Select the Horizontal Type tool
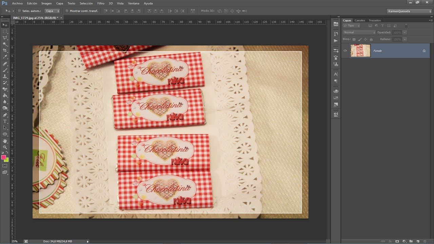Viewport: 434px width, 244px height. 5,121
